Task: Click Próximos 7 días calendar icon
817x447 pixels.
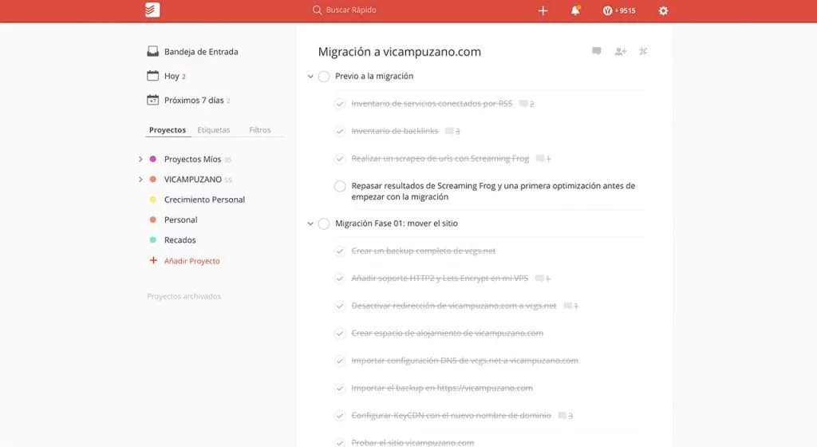Action: coord(152,100)
